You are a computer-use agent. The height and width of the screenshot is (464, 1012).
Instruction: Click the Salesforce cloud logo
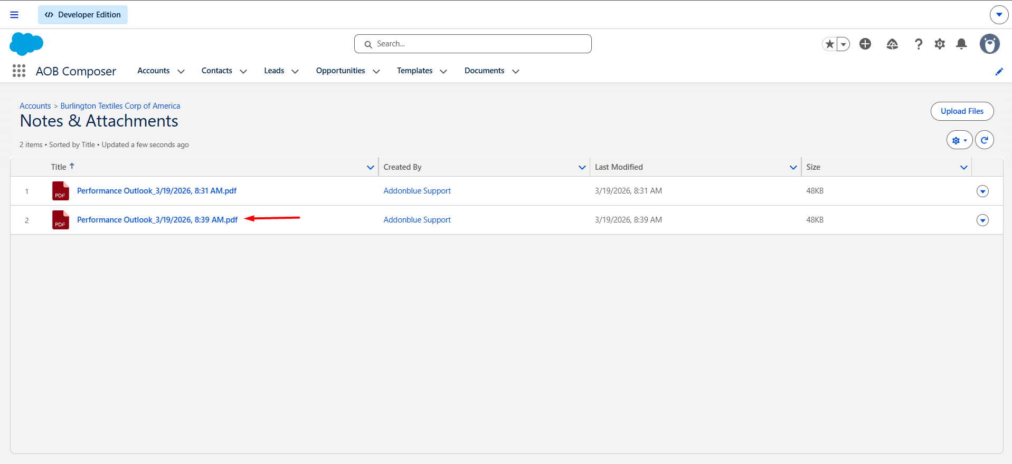click(26, 44)
